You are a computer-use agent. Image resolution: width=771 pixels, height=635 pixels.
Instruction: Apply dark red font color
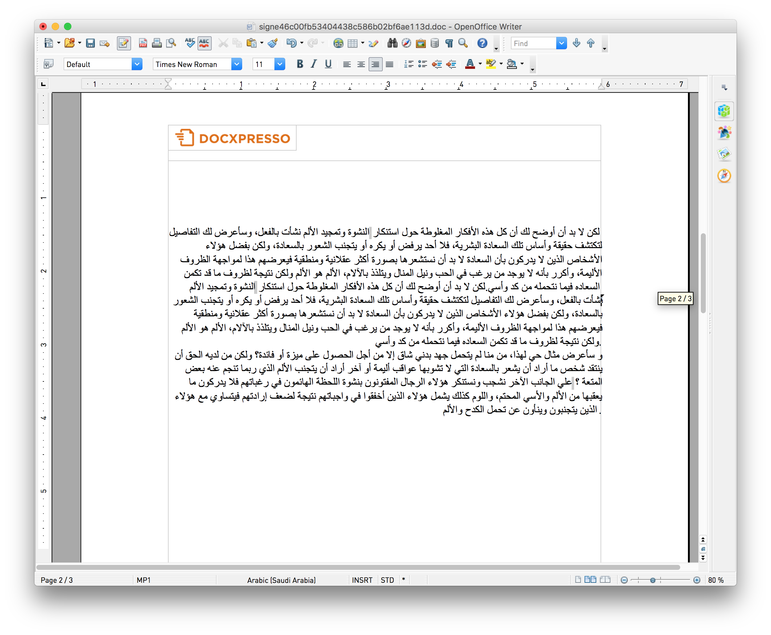(x=470, y=64)
